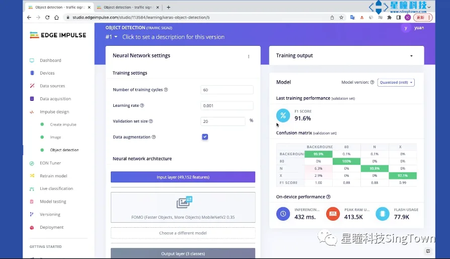
Task: Click the inferencing time clock icon
Action: coord(283,214)
